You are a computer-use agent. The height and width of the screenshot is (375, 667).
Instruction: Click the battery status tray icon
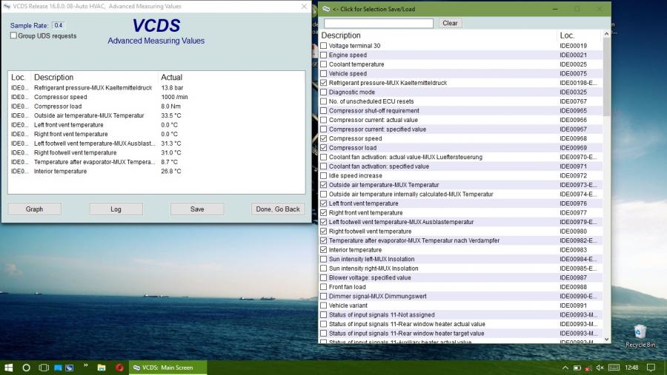577,368
